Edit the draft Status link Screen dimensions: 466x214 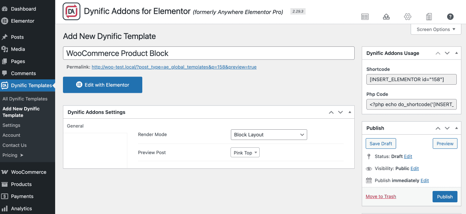pyautogui.click(x=408, y=156)
